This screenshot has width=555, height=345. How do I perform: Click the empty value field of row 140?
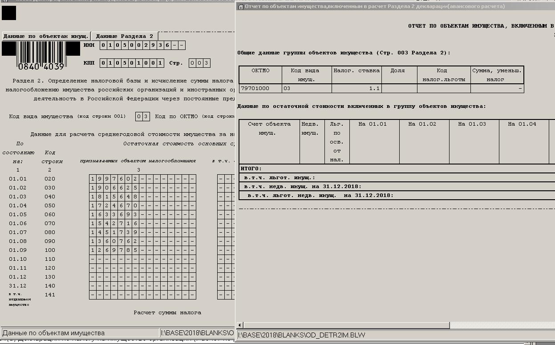coord(142,286)
